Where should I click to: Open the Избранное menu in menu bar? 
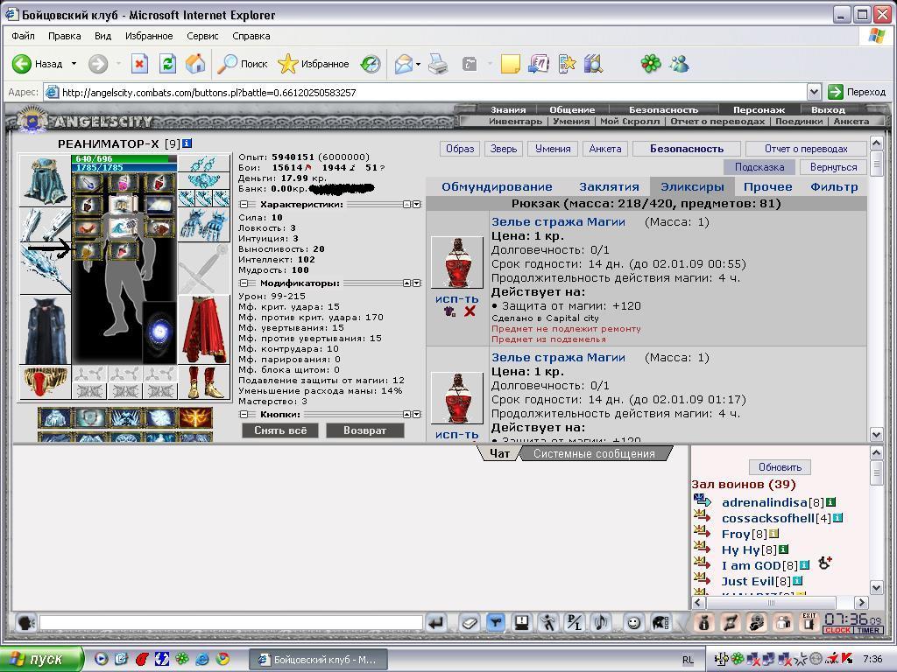pyautogui.click(x=149, y=36)
